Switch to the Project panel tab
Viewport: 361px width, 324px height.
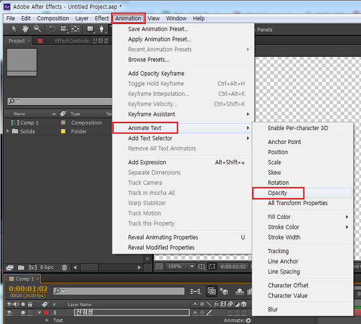pos(17,41)
